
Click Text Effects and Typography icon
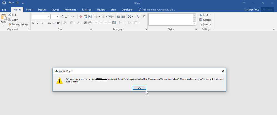[65, 23]
